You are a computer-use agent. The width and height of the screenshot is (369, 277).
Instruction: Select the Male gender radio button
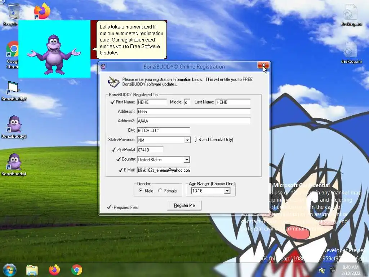[141, 190]
